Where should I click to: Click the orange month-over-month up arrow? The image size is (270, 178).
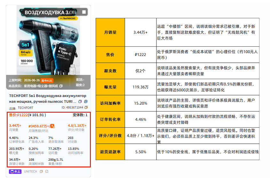point(52,126)
